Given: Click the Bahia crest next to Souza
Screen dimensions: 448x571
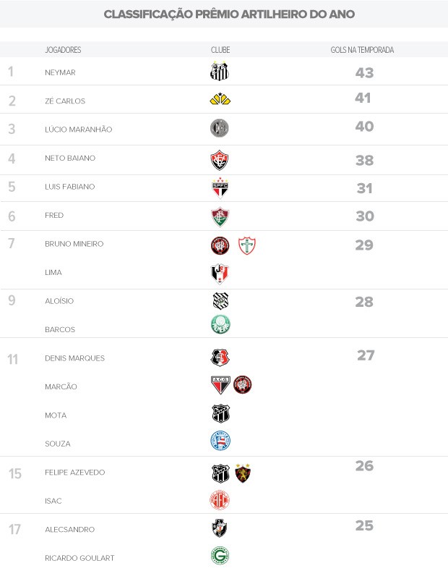Looking at the screenshot, I should 220,440.
